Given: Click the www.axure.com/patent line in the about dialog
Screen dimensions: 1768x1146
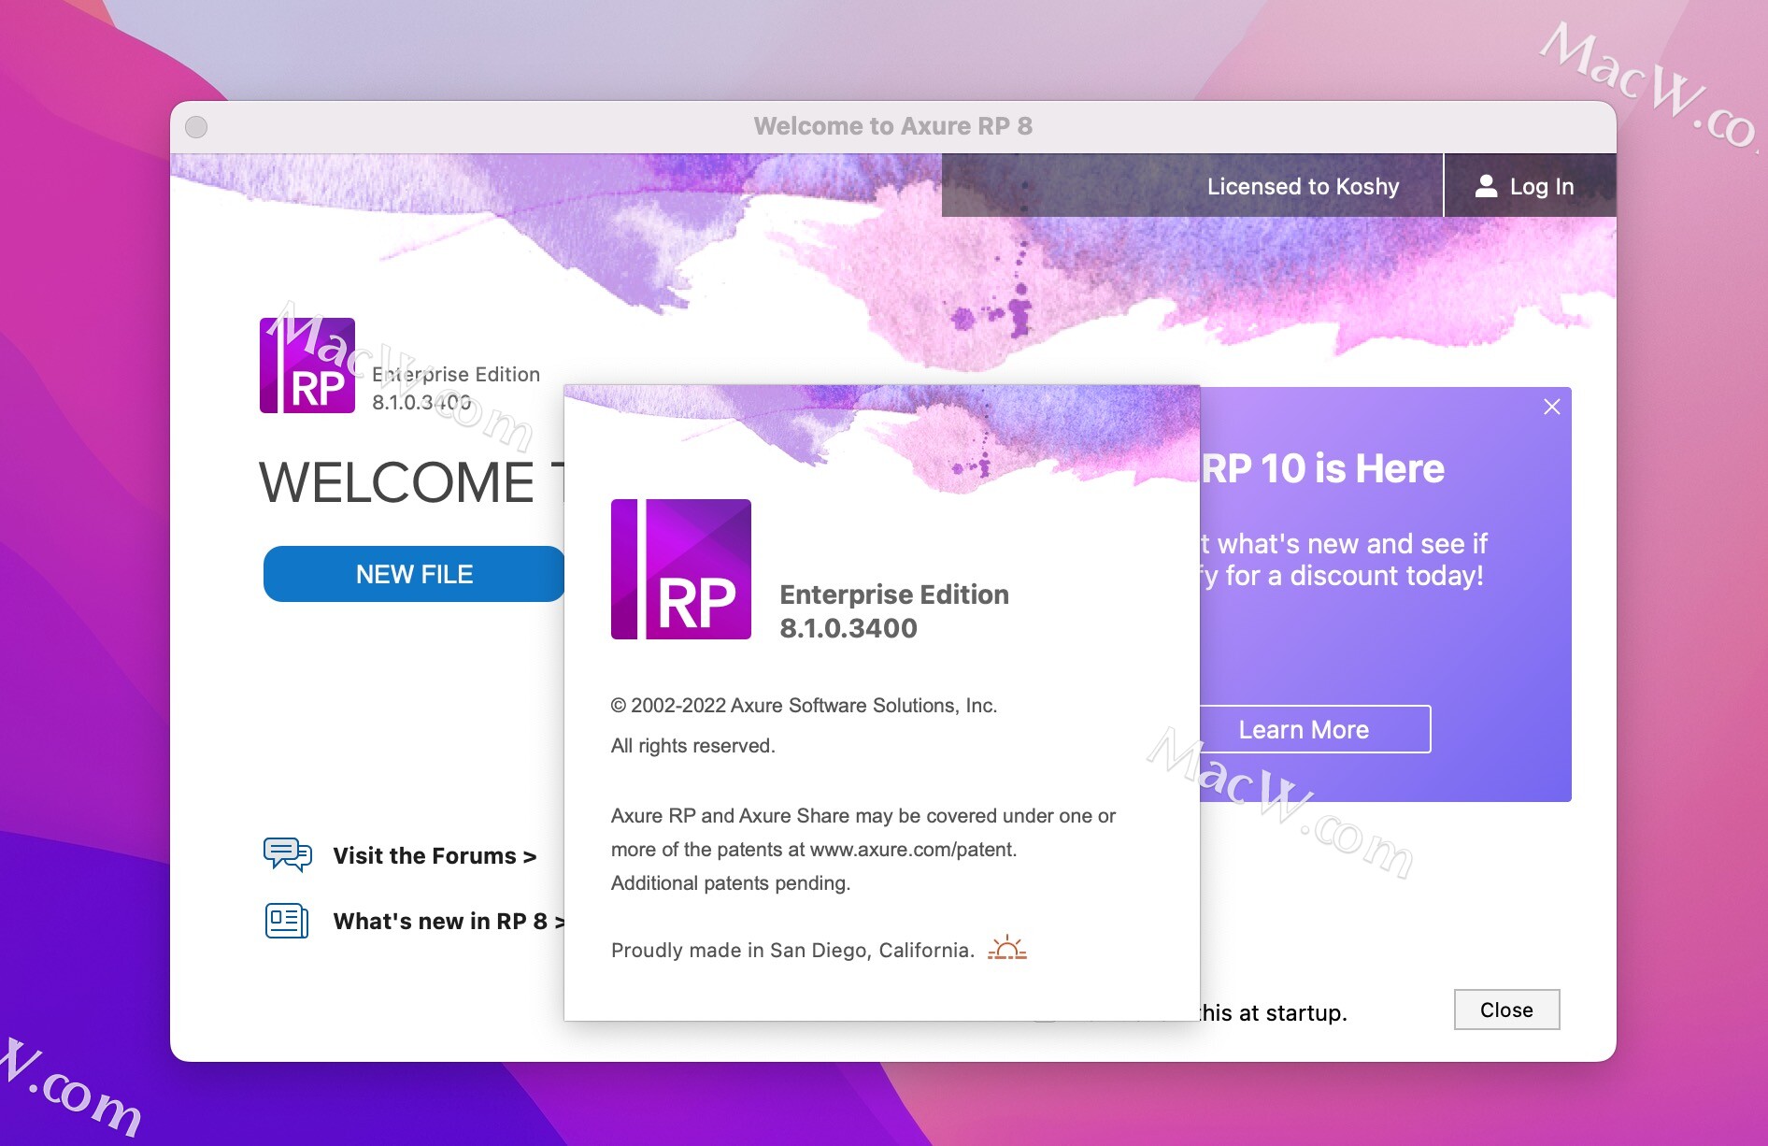Looking at the screenshot, I should pyautogui.click(x=814, y=850).
